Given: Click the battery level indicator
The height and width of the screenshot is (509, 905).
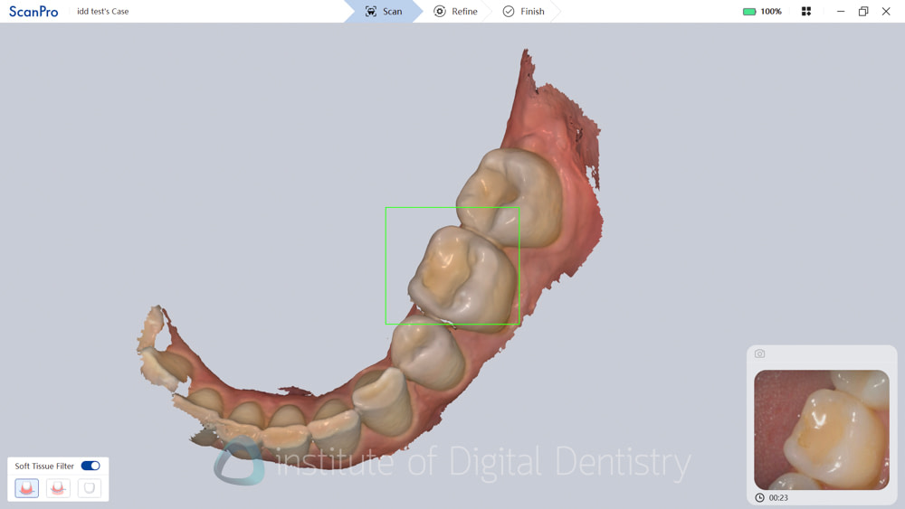Looking at the screenshot, I should [749, 12].
